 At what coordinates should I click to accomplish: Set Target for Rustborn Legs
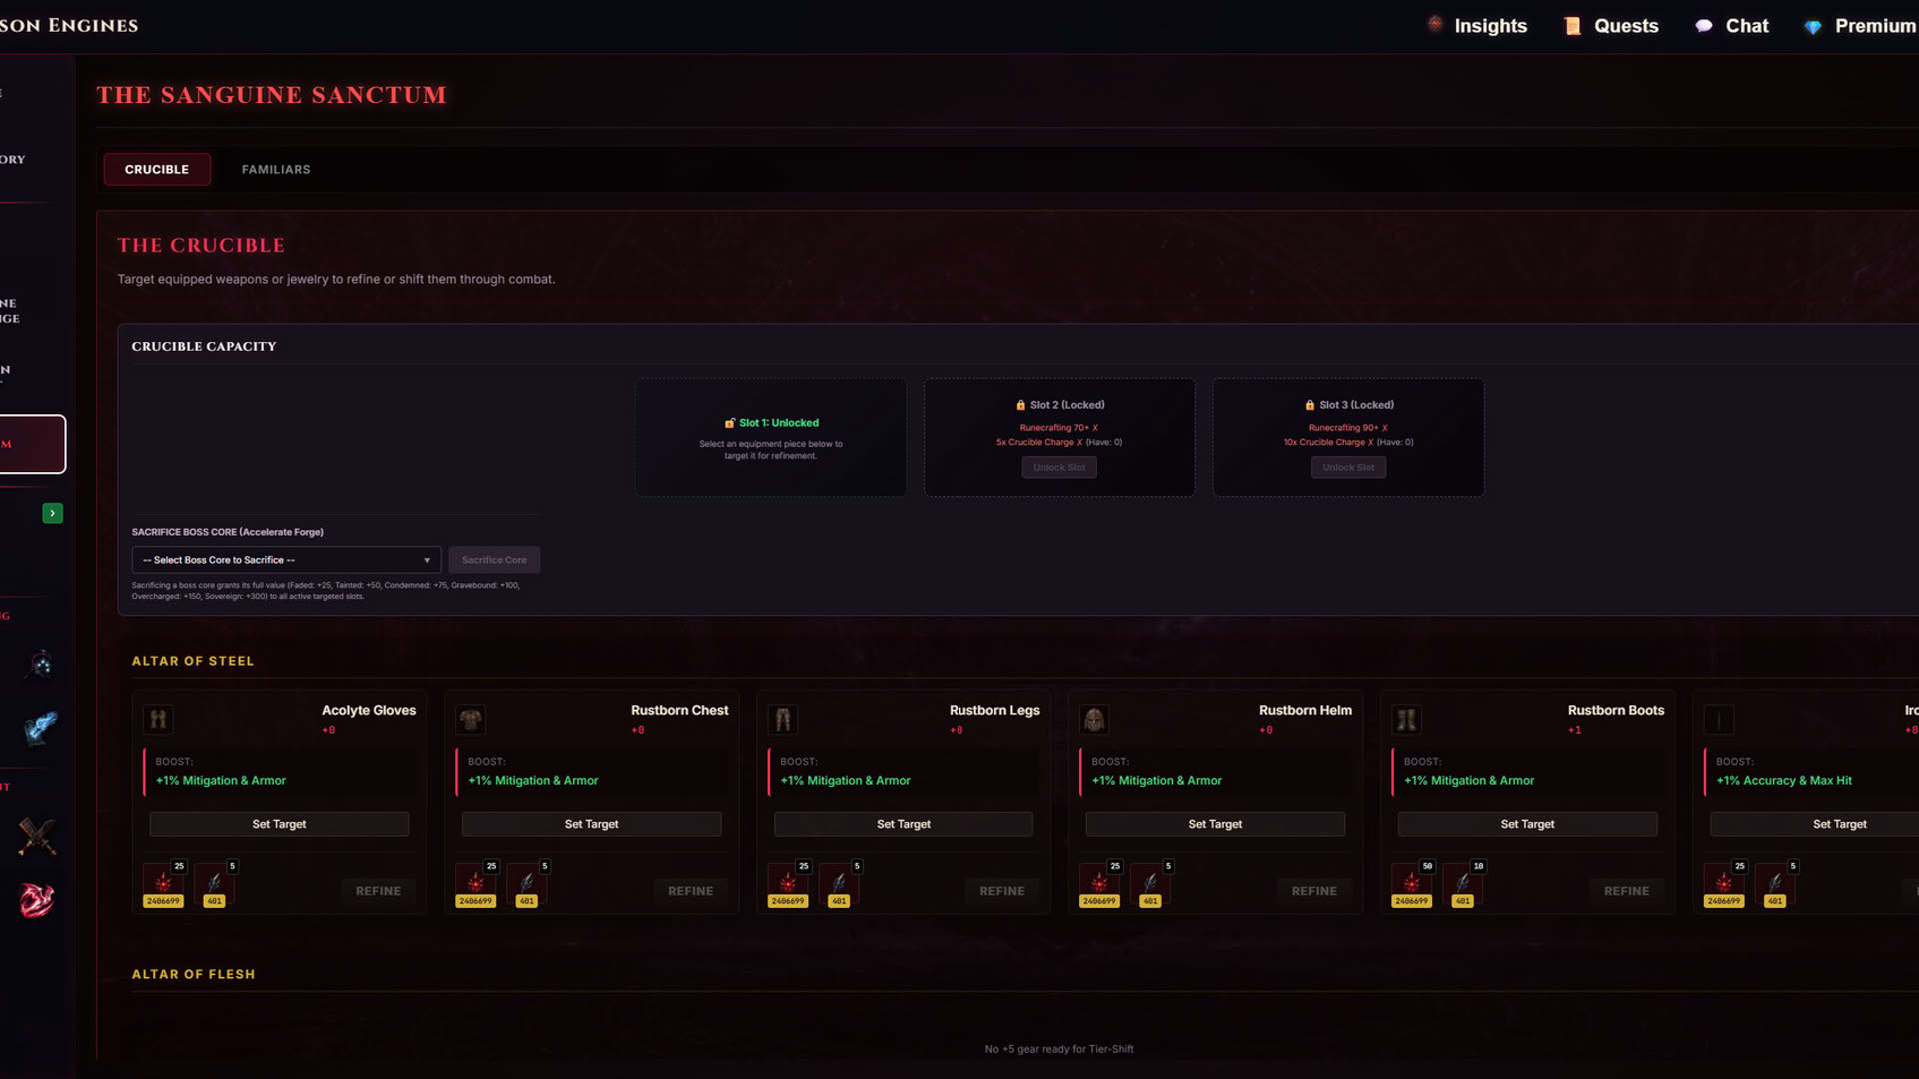pyautogui.click(x=904, y=824)
